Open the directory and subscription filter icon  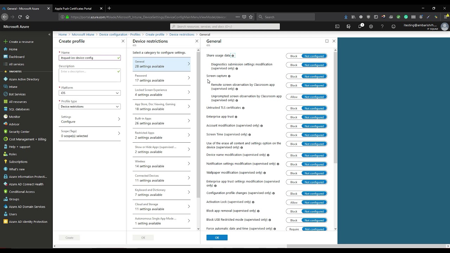point(348,26)
